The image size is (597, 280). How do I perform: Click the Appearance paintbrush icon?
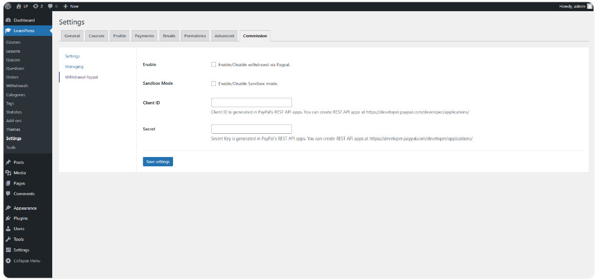[8, 207]
